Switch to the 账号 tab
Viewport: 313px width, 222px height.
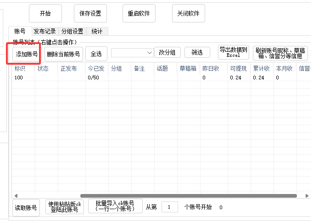coord(20,32)
